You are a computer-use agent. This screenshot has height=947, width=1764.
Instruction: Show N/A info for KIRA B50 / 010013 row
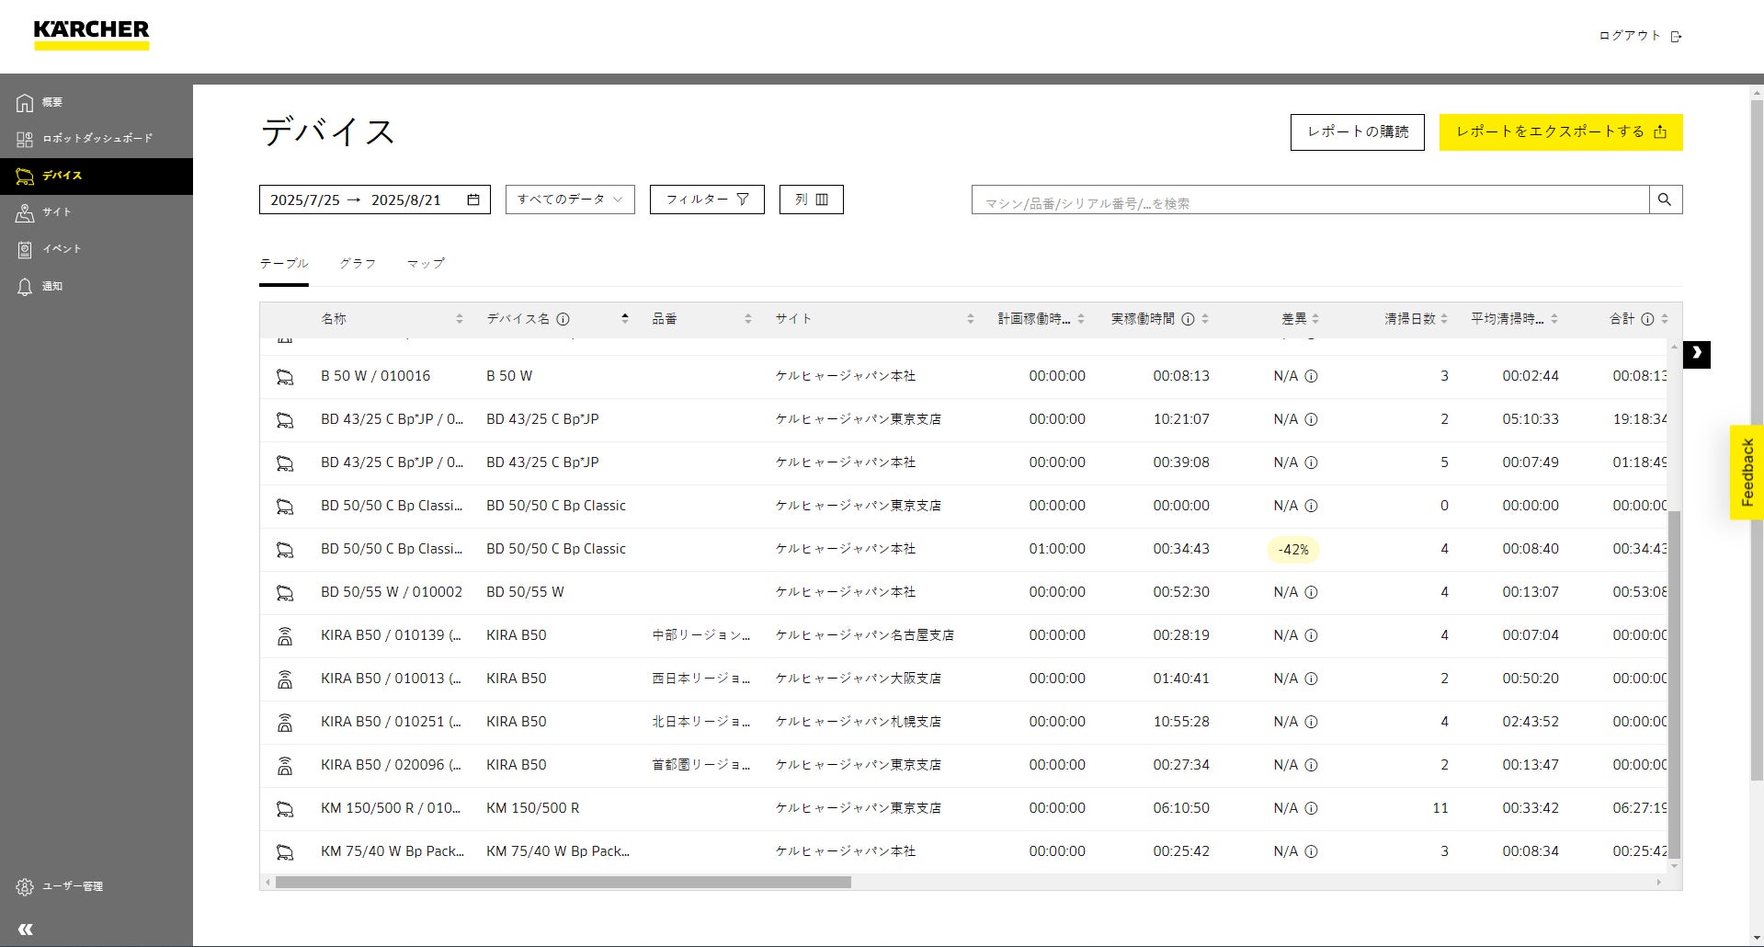click(1312, 679)
